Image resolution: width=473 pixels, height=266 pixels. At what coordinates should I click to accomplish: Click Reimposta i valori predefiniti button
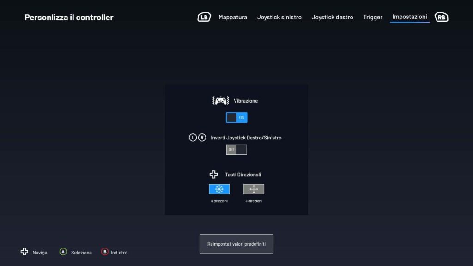pos(236,244)
